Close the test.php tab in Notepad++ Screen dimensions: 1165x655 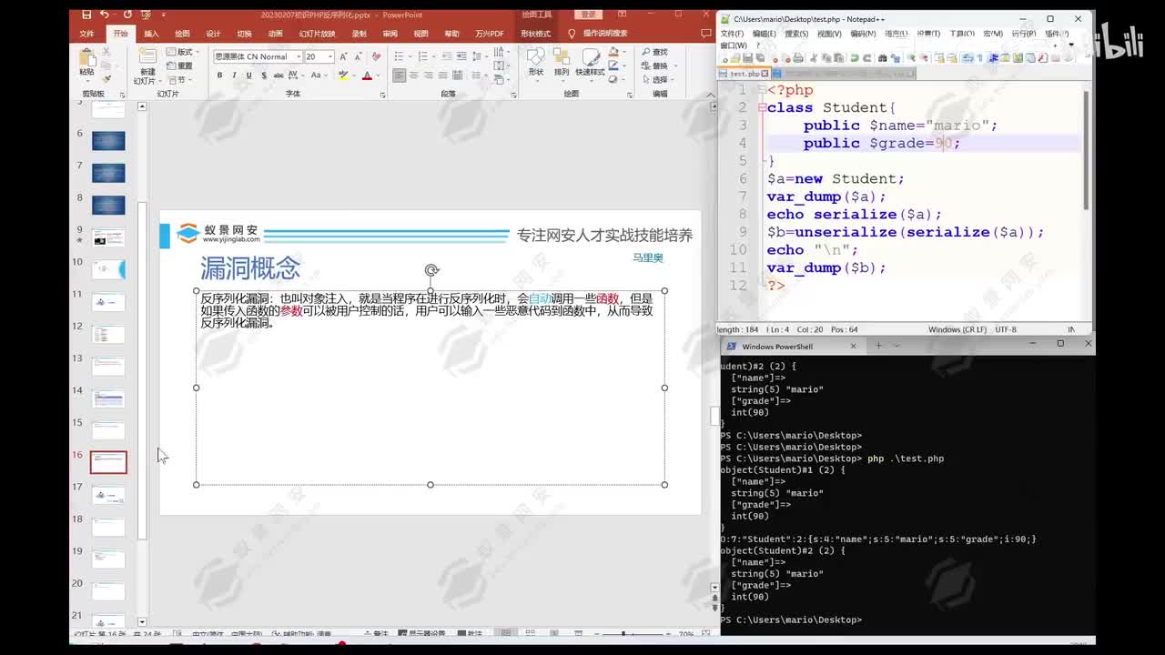[x=765, y=74]
